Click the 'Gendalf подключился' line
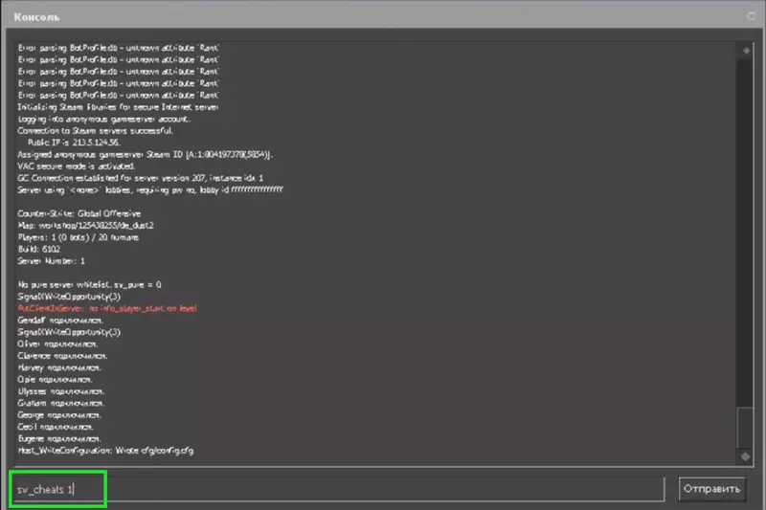 click(x=60, y=321)
